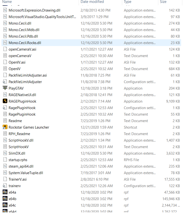Click the 2/12/2021 1:34 PM date
This screenshot has height=216, width=184.
(x=95, y=140)
